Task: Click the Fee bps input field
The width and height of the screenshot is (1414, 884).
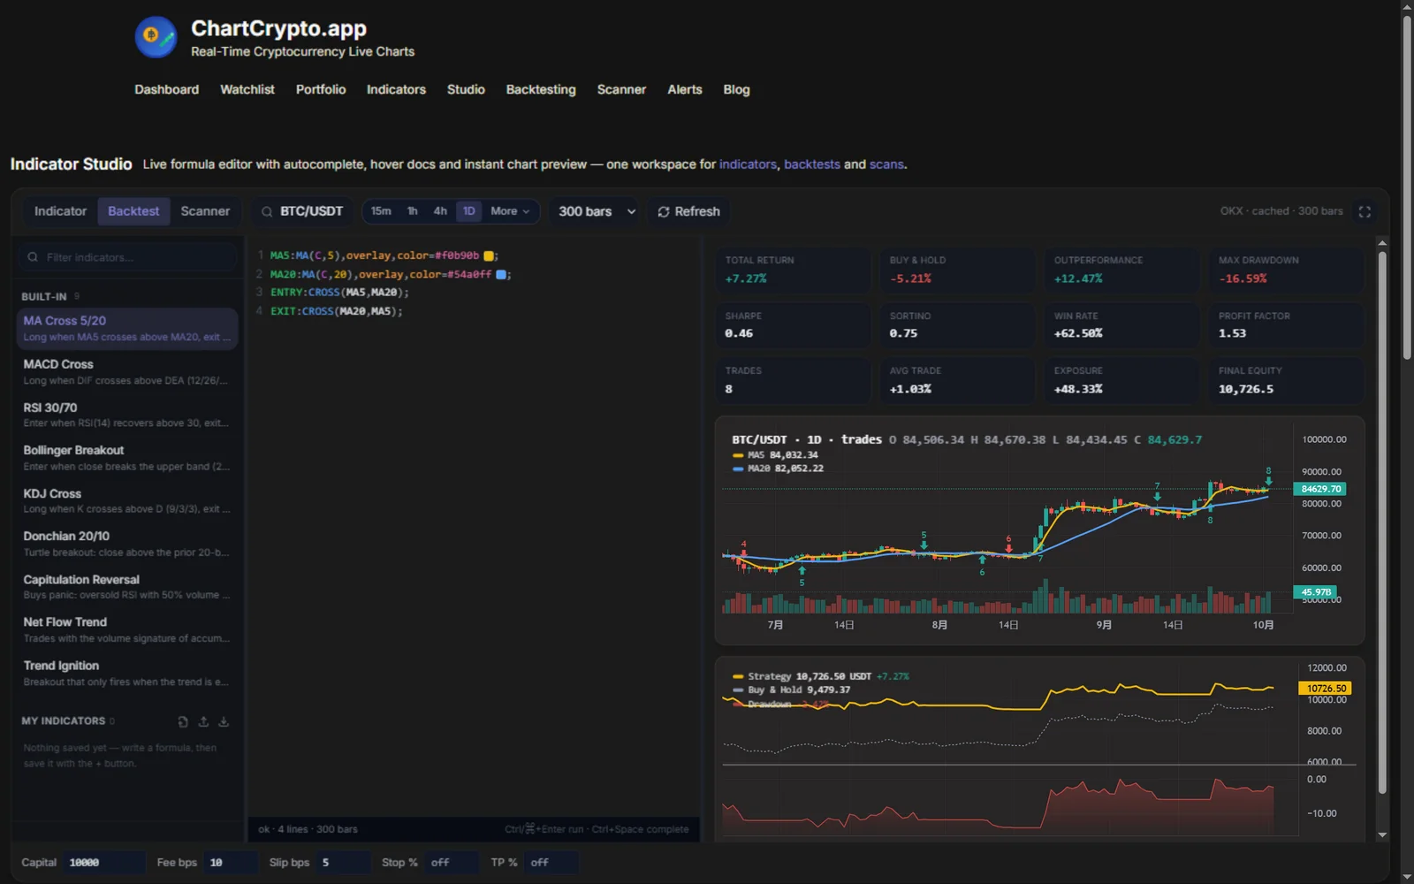Action: point(230,863)
